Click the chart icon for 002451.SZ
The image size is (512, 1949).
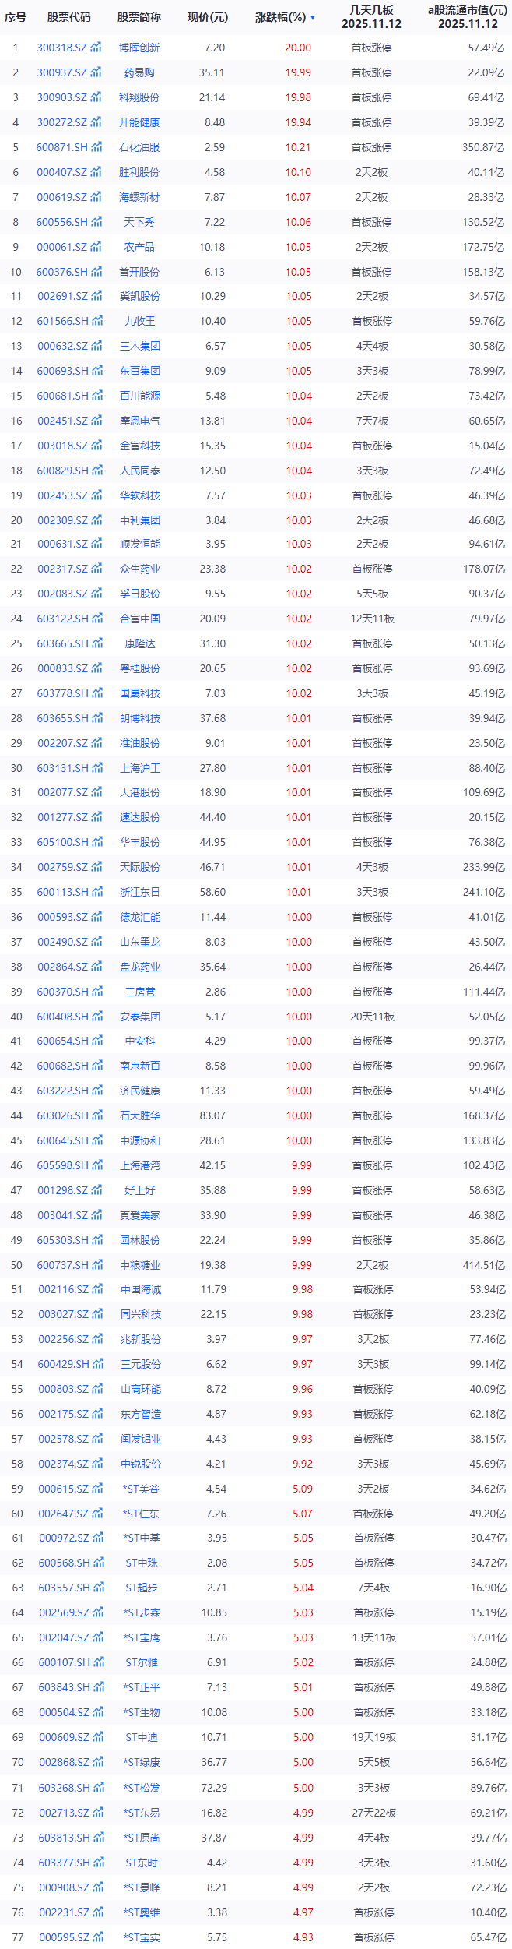(96, 421)
